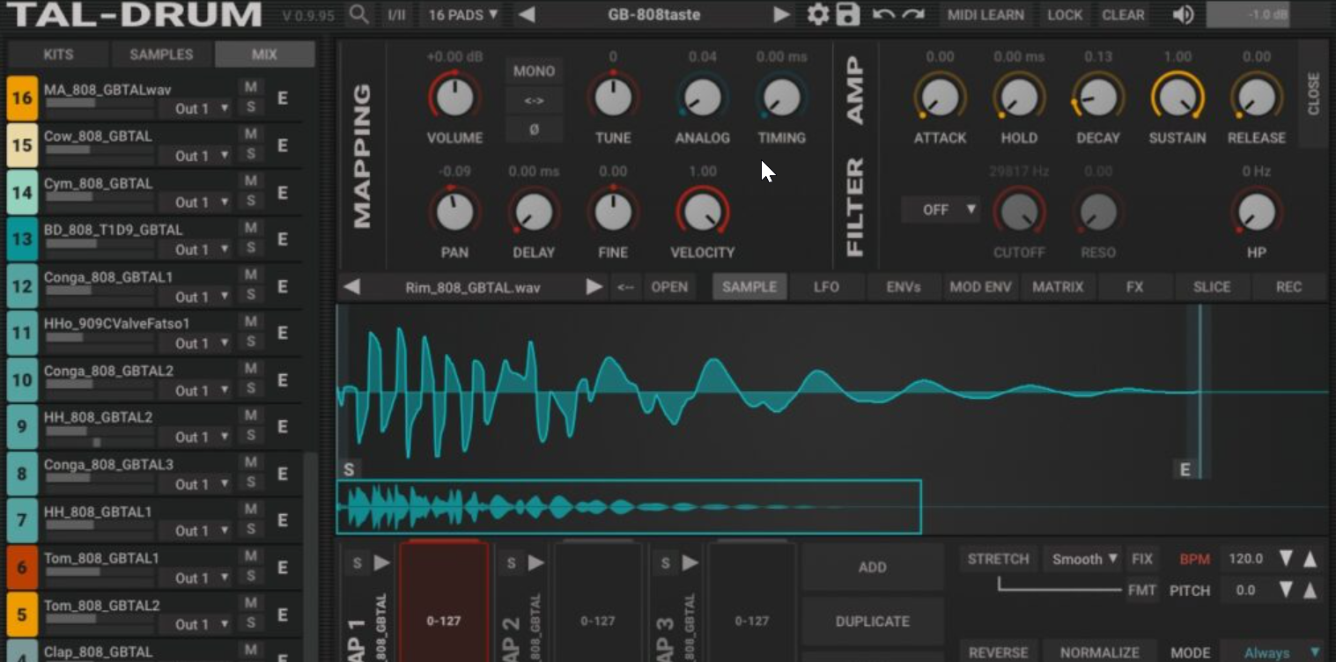1336x662 pixels.
Task: Click the DUPLICATE button
Action: click(x=871, y=621)
